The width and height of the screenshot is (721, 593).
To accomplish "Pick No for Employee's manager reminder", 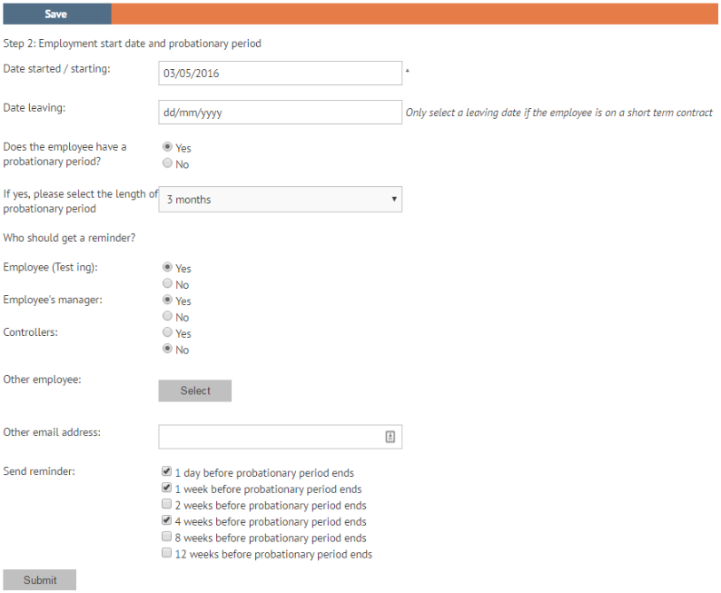I will (x=167, y=316).
